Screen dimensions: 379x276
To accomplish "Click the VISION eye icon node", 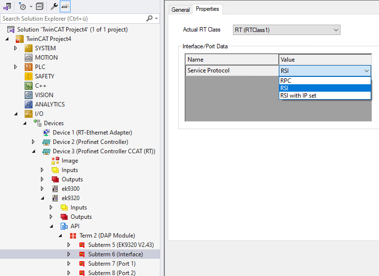I will click(29, 95).
